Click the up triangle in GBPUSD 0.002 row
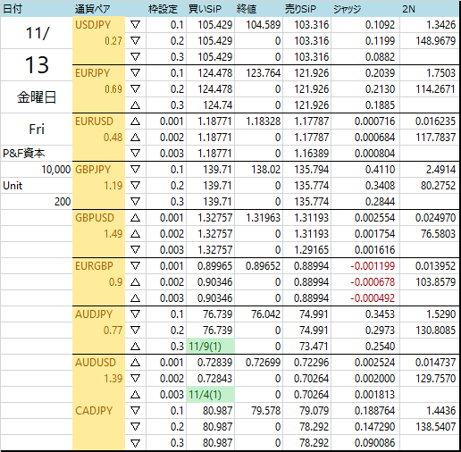 pyautogui.click(x=135, y=234)
